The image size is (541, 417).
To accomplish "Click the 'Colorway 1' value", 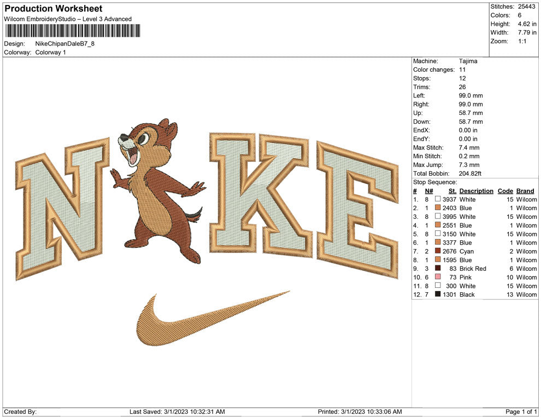I will click(x=50, y=52).
